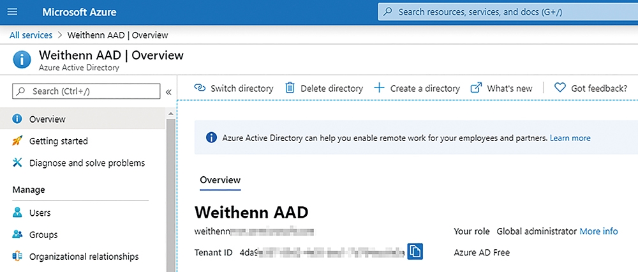Open Organizational relationships

coord(82,257)
